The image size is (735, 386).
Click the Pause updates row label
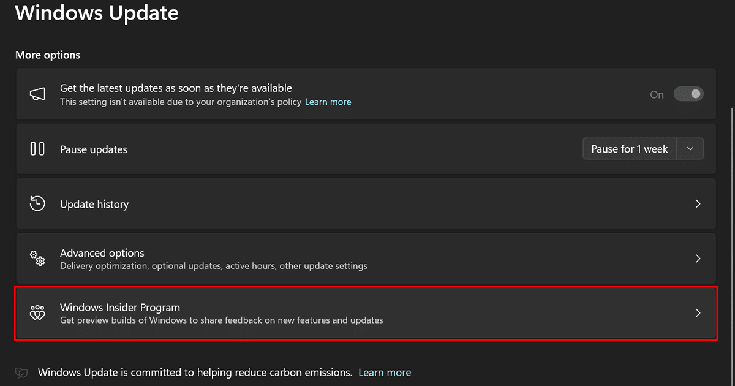click(x=94, y=149)
